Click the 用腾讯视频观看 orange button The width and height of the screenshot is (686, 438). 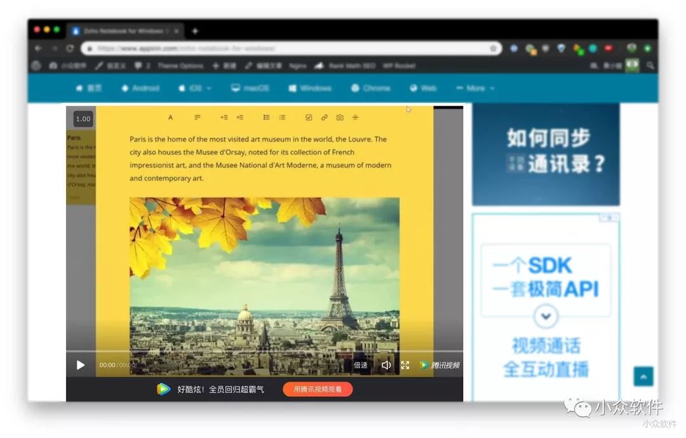click(318, 389)
